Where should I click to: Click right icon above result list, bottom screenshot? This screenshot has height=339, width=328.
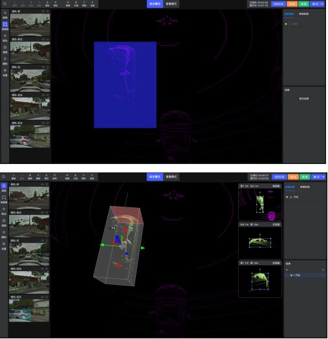coord(323,270)
